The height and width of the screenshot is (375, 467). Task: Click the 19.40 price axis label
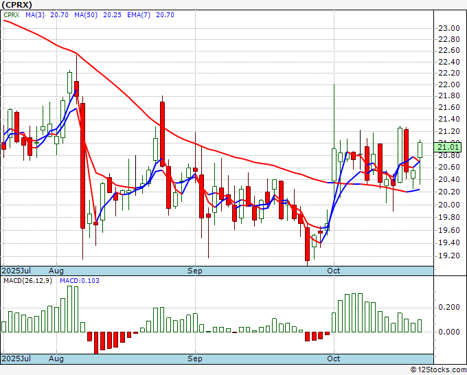(449, 243)
